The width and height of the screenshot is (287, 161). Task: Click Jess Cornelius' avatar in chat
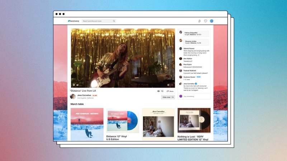pyautogui.click(x=181, y=84)
